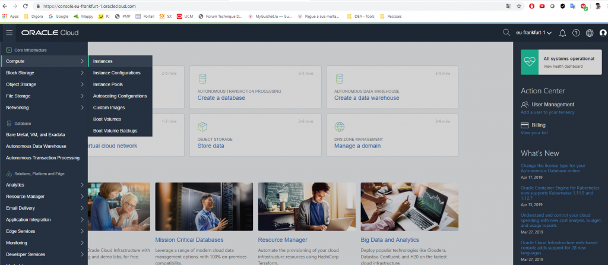Select Custom Images
Screen dimensions: 608x265
tap(120, 108)
